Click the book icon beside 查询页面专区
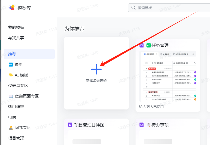The image size is (210, 145). coord(11,96)
